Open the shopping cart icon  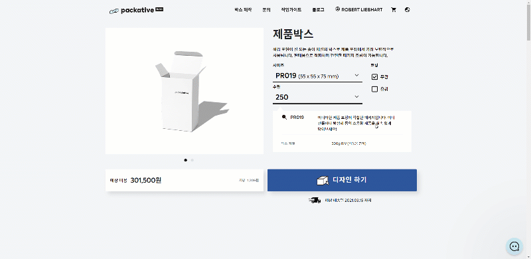pyautogui.click(x=394, y=10)
